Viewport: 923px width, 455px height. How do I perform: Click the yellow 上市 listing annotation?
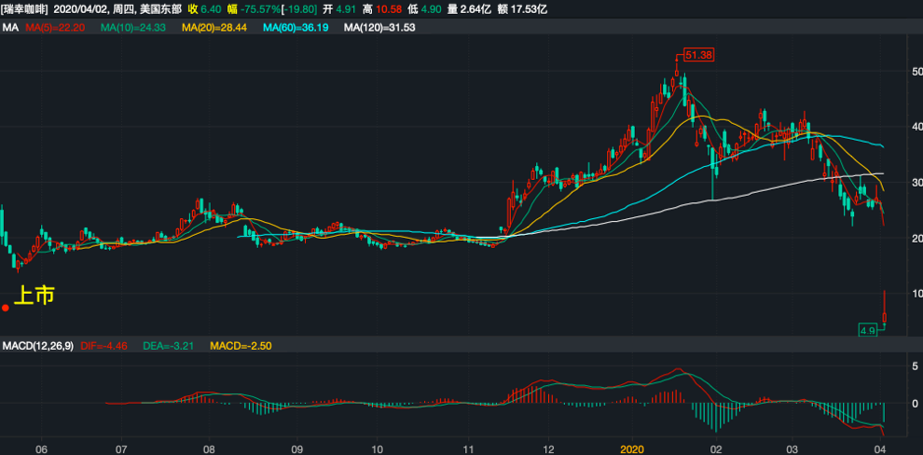36,296
